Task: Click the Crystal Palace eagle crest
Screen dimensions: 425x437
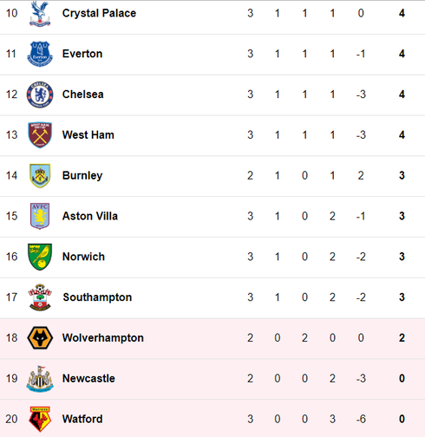Action: click(x=40, y=13)
